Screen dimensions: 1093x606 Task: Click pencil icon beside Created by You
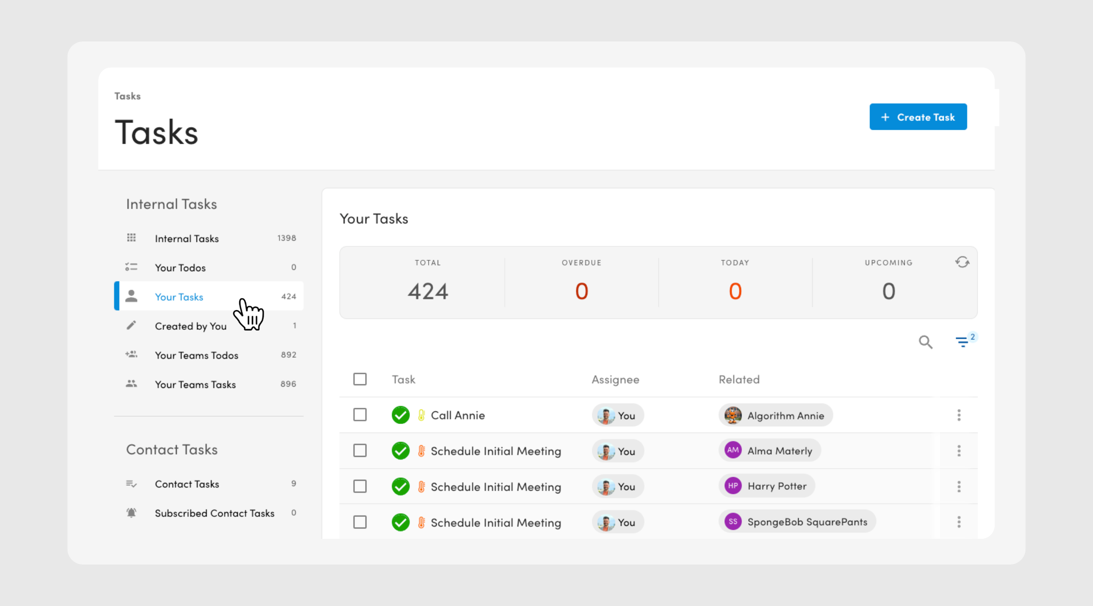point(131,325)
